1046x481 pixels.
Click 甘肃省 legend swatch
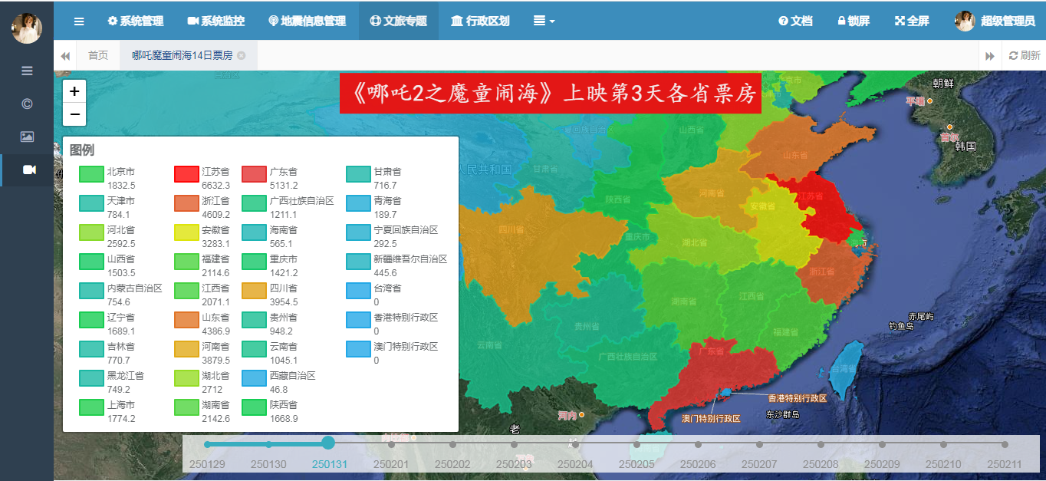click(x=358, y=174)
